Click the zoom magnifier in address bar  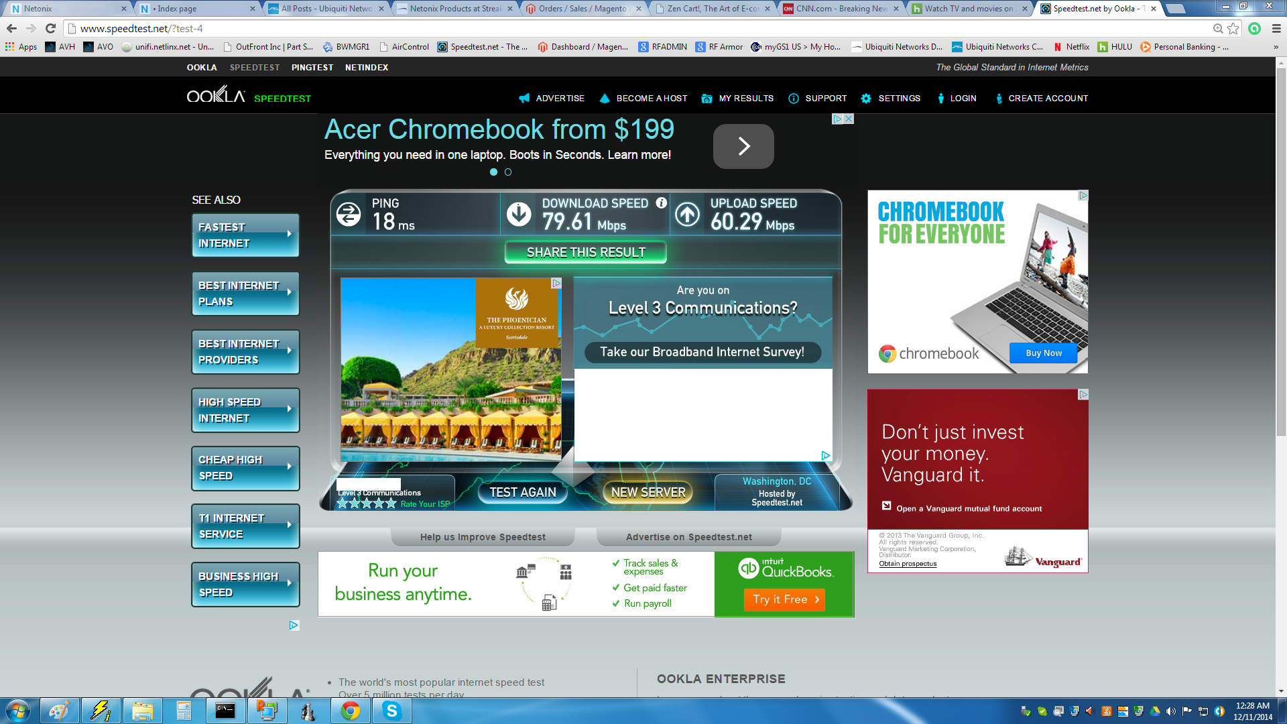[1218, 28]
